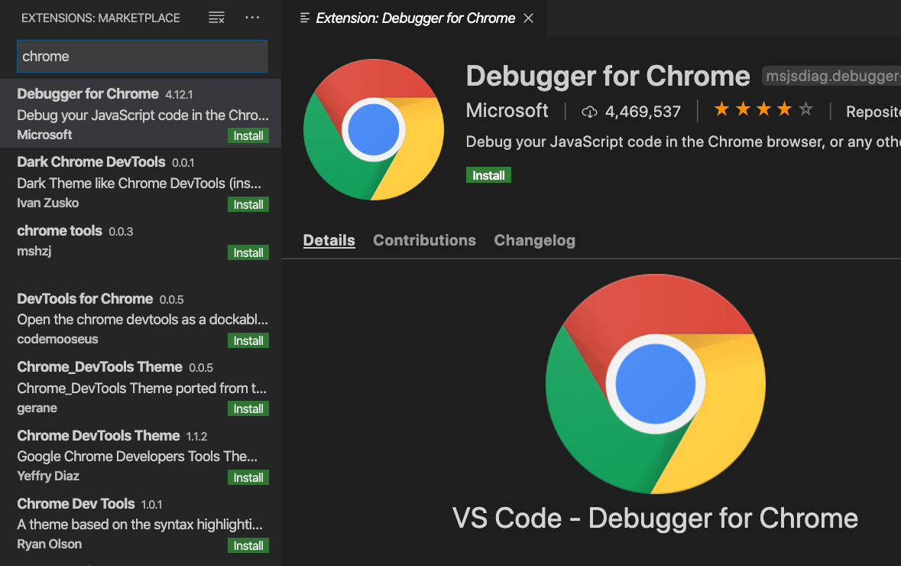The image size is (901, 566).
Task: Click the Microsoft publisher link
Action: [507, 110]
